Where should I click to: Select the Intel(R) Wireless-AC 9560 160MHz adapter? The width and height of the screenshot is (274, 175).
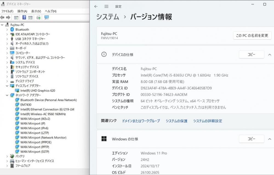click(x=43, y=114)
